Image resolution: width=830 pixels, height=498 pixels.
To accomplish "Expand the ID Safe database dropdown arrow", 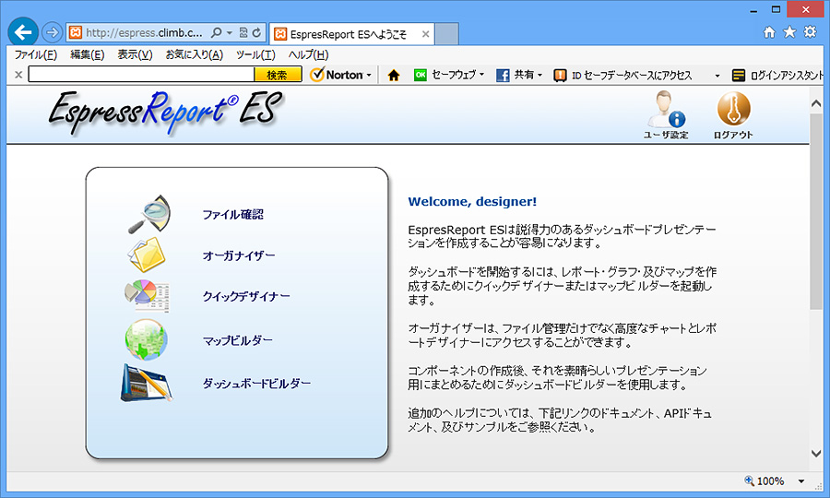I will [717, 76].
